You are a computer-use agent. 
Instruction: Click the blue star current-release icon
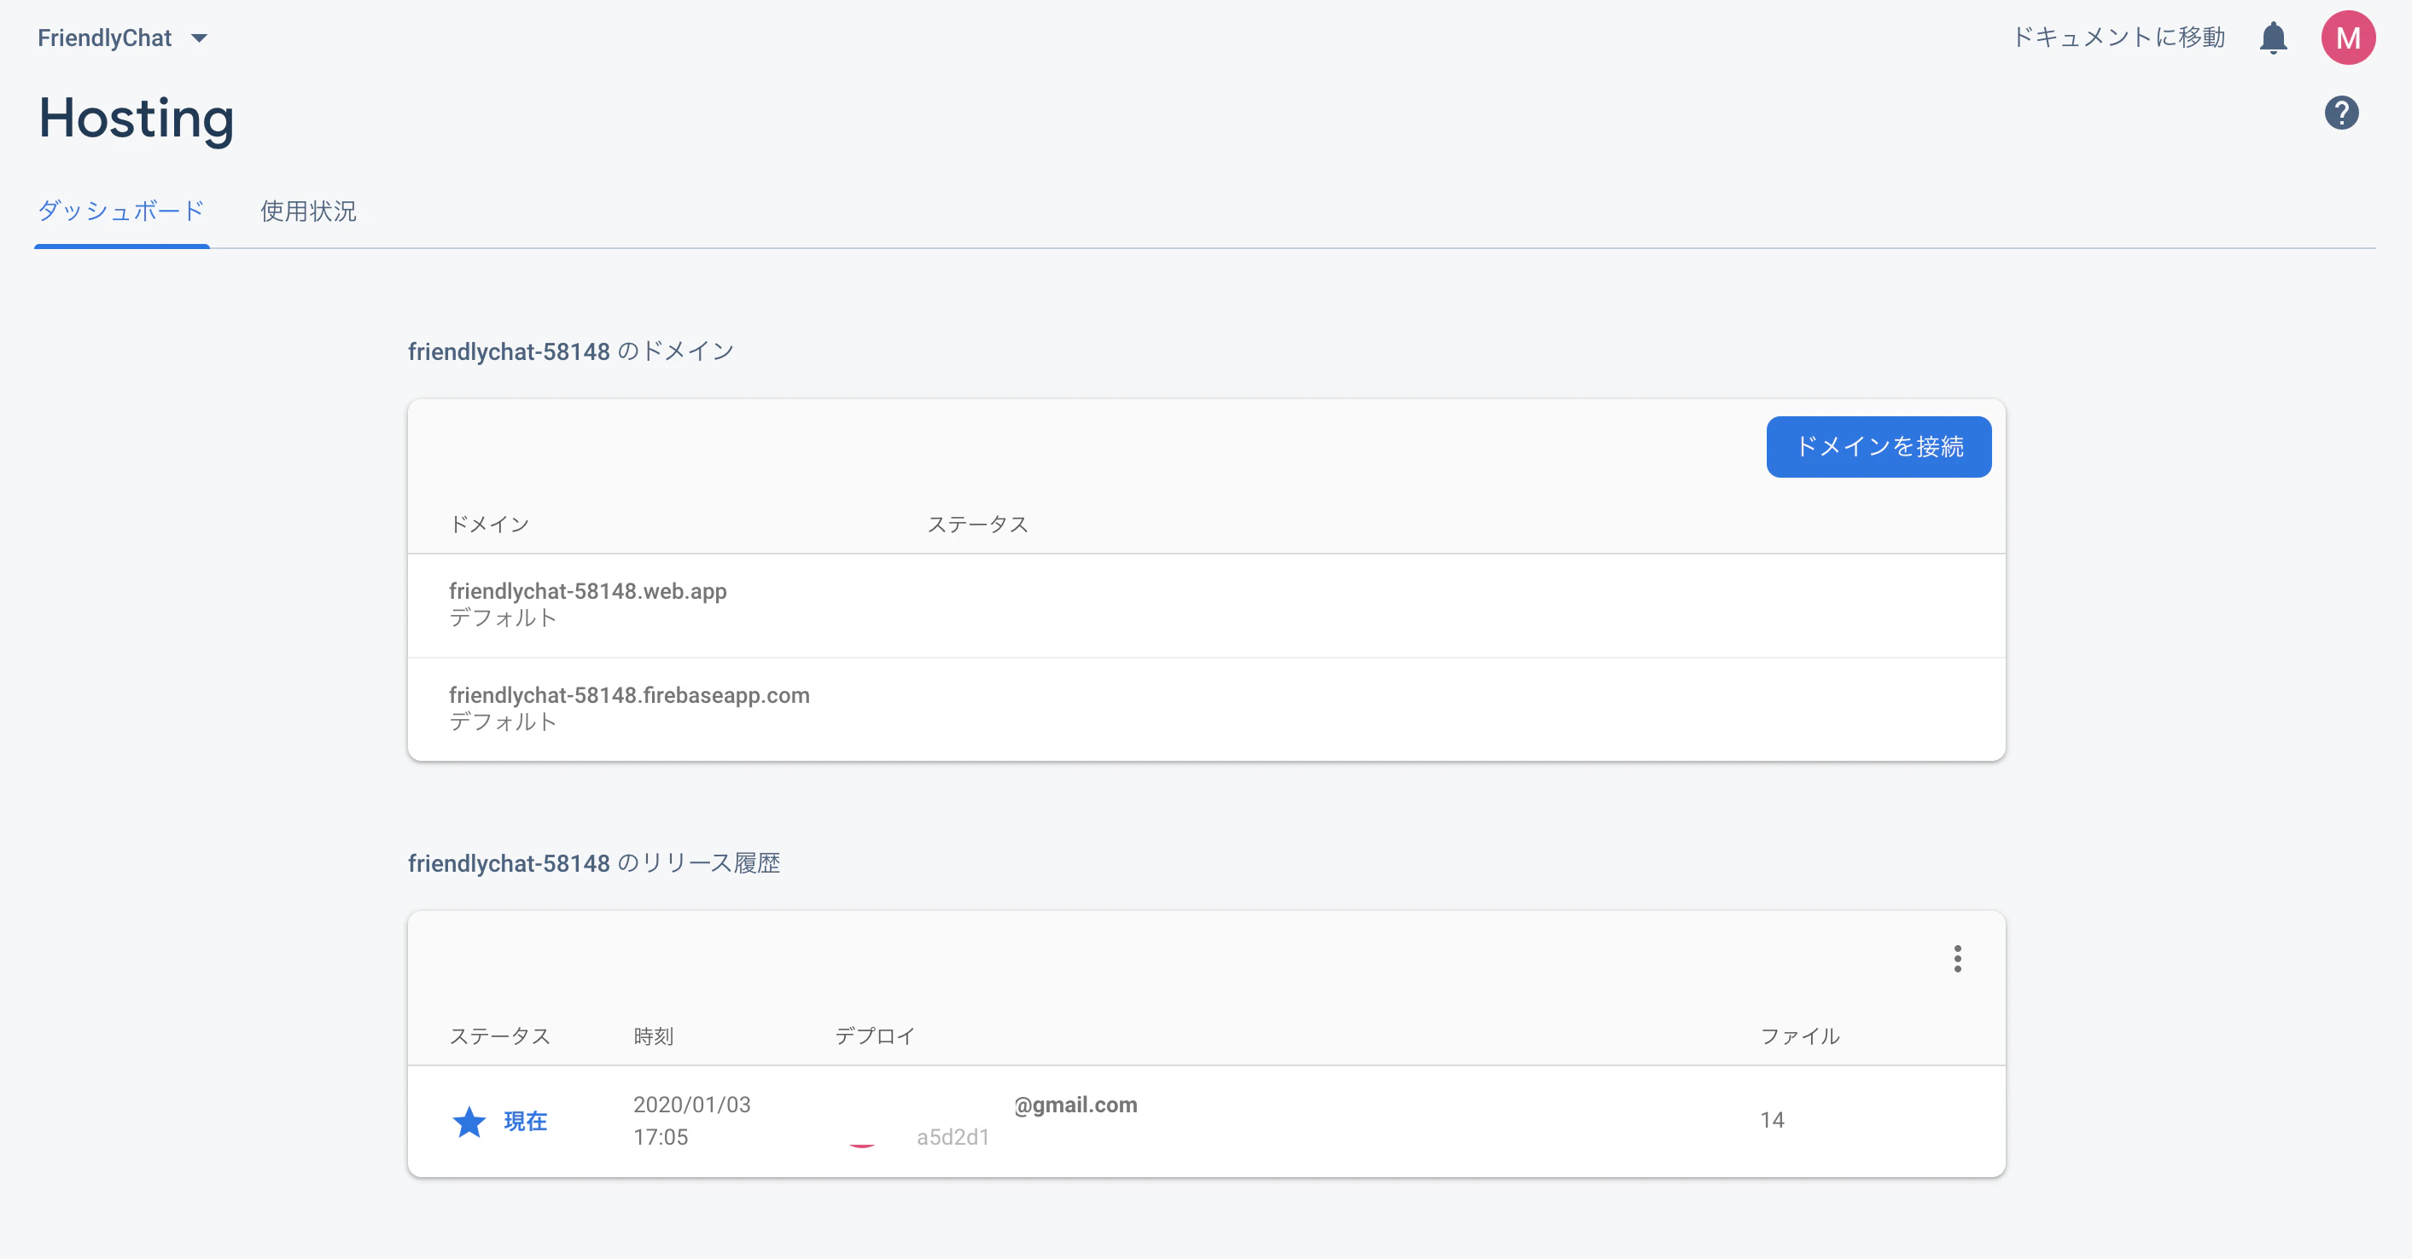[x=469, y=1121]
